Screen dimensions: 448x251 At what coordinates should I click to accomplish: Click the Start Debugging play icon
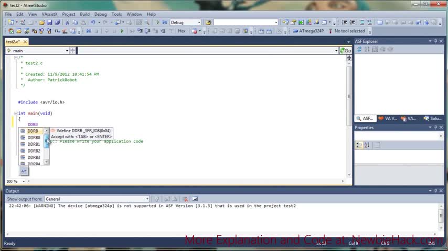coord(157,22)
